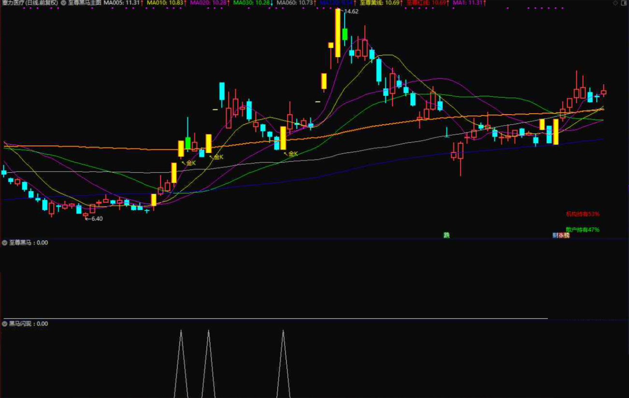Open the 至尊黑马 sub-chart dropdown arrow
Image resolution: width=629 pixels, height=398 pixels.
click(x=5, y=243)
